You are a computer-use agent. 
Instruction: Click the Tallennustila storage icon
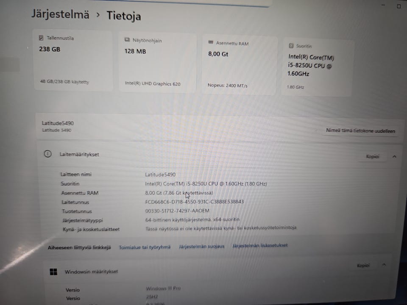click(x=41, y=38)
